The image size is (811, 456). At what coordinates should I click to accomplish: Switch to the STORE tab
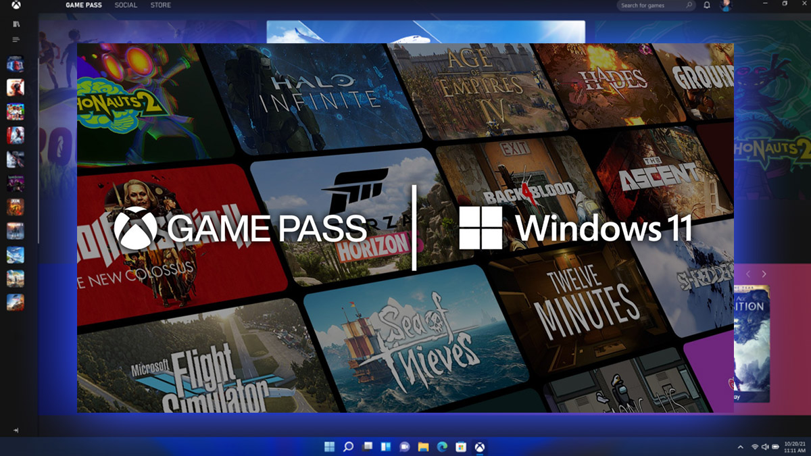pyautogui.click(x=160, y=5)
